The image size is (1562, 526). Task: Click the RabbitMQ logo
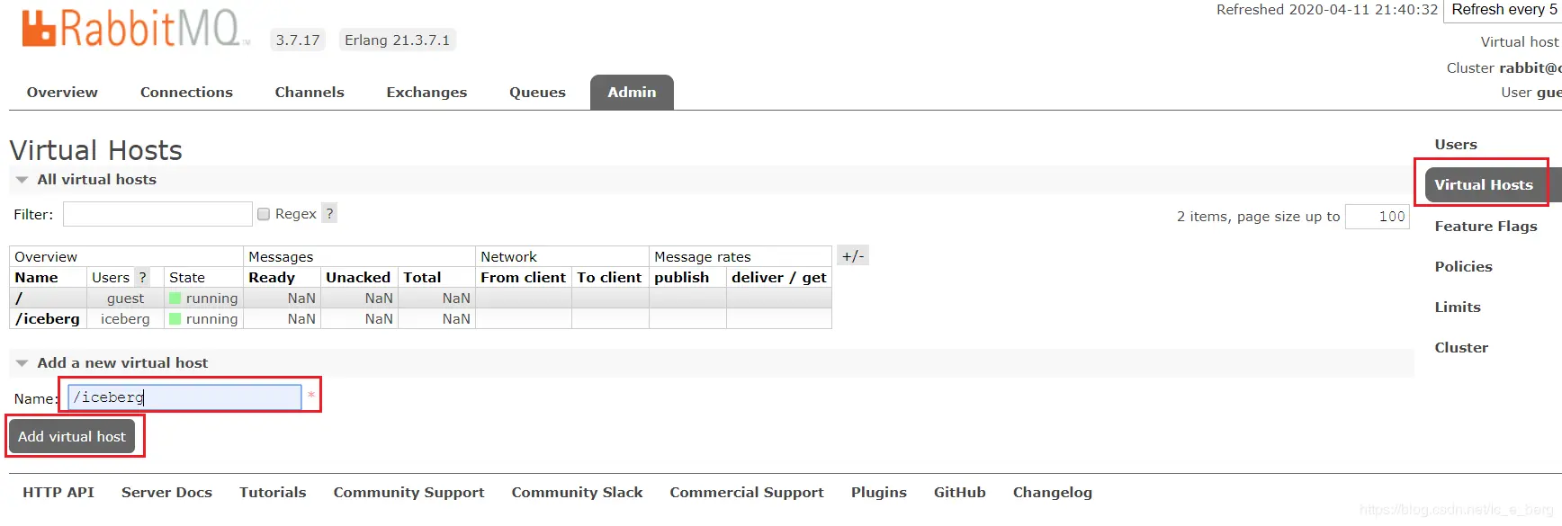133,29
